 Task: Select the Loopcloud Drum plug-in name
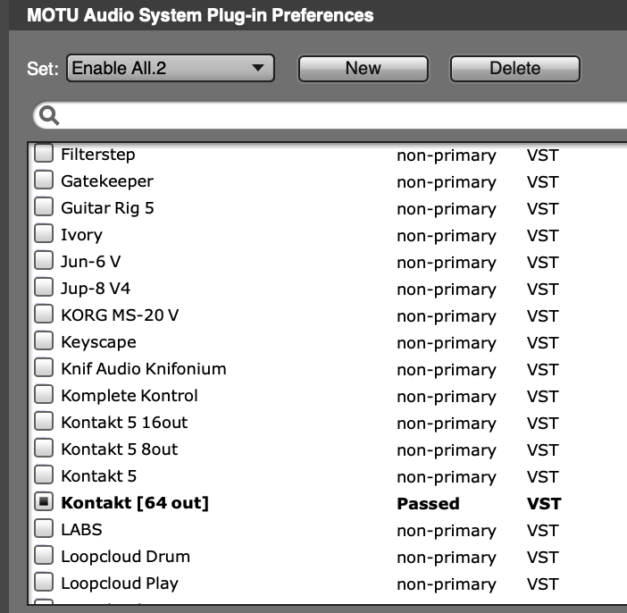tap(126, 557)
